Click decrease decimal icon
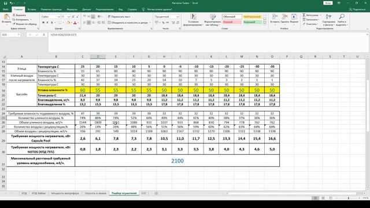Image resolution: width=370 pixels, height=208 pixels. pos(177,23)
